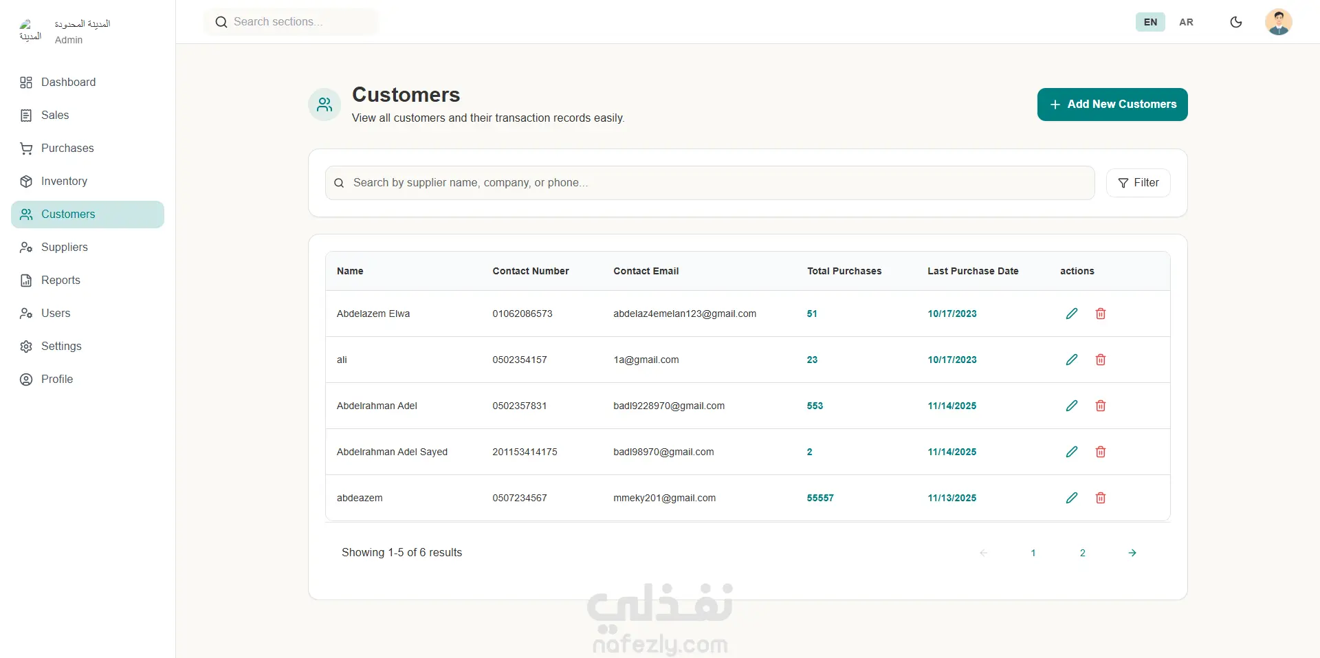Click Add New Customers button

[1112, 105]
